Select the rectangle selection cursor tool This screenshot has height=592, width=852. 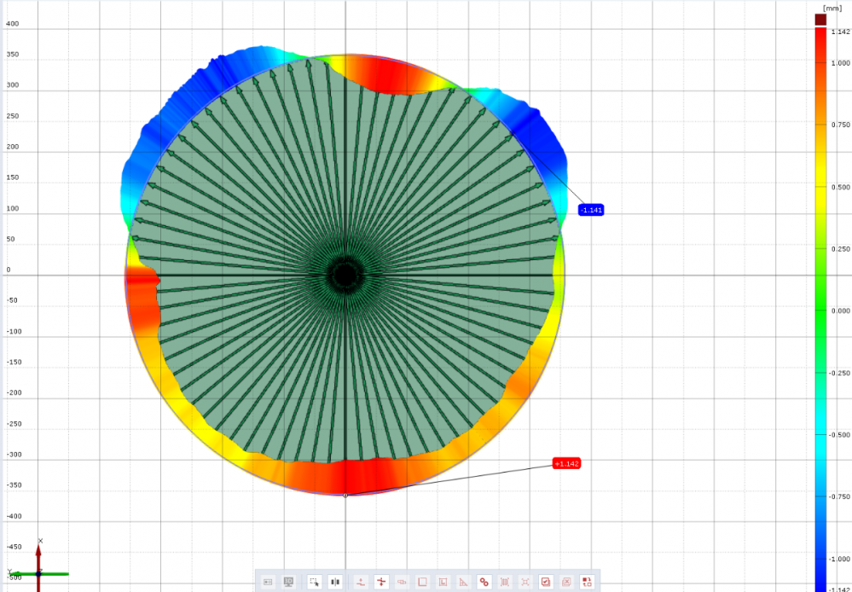click(x=314, y=582)
